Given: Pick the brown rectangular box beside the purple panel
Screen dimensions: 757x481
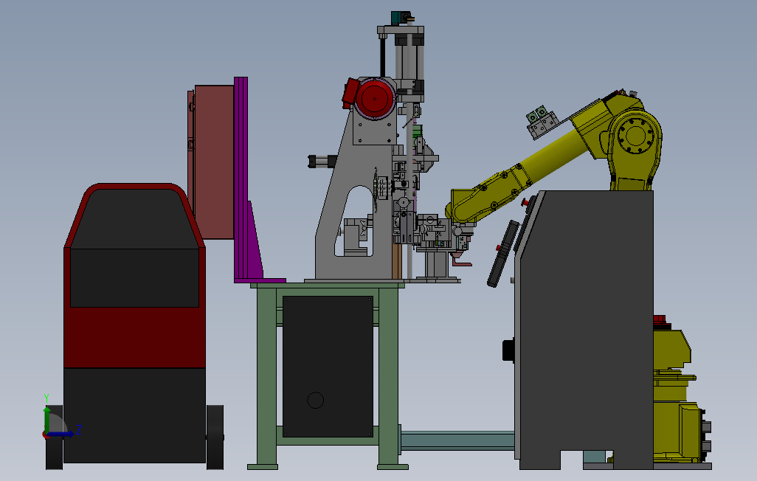Looking at the screenshot, I should (x=215, y=162).
